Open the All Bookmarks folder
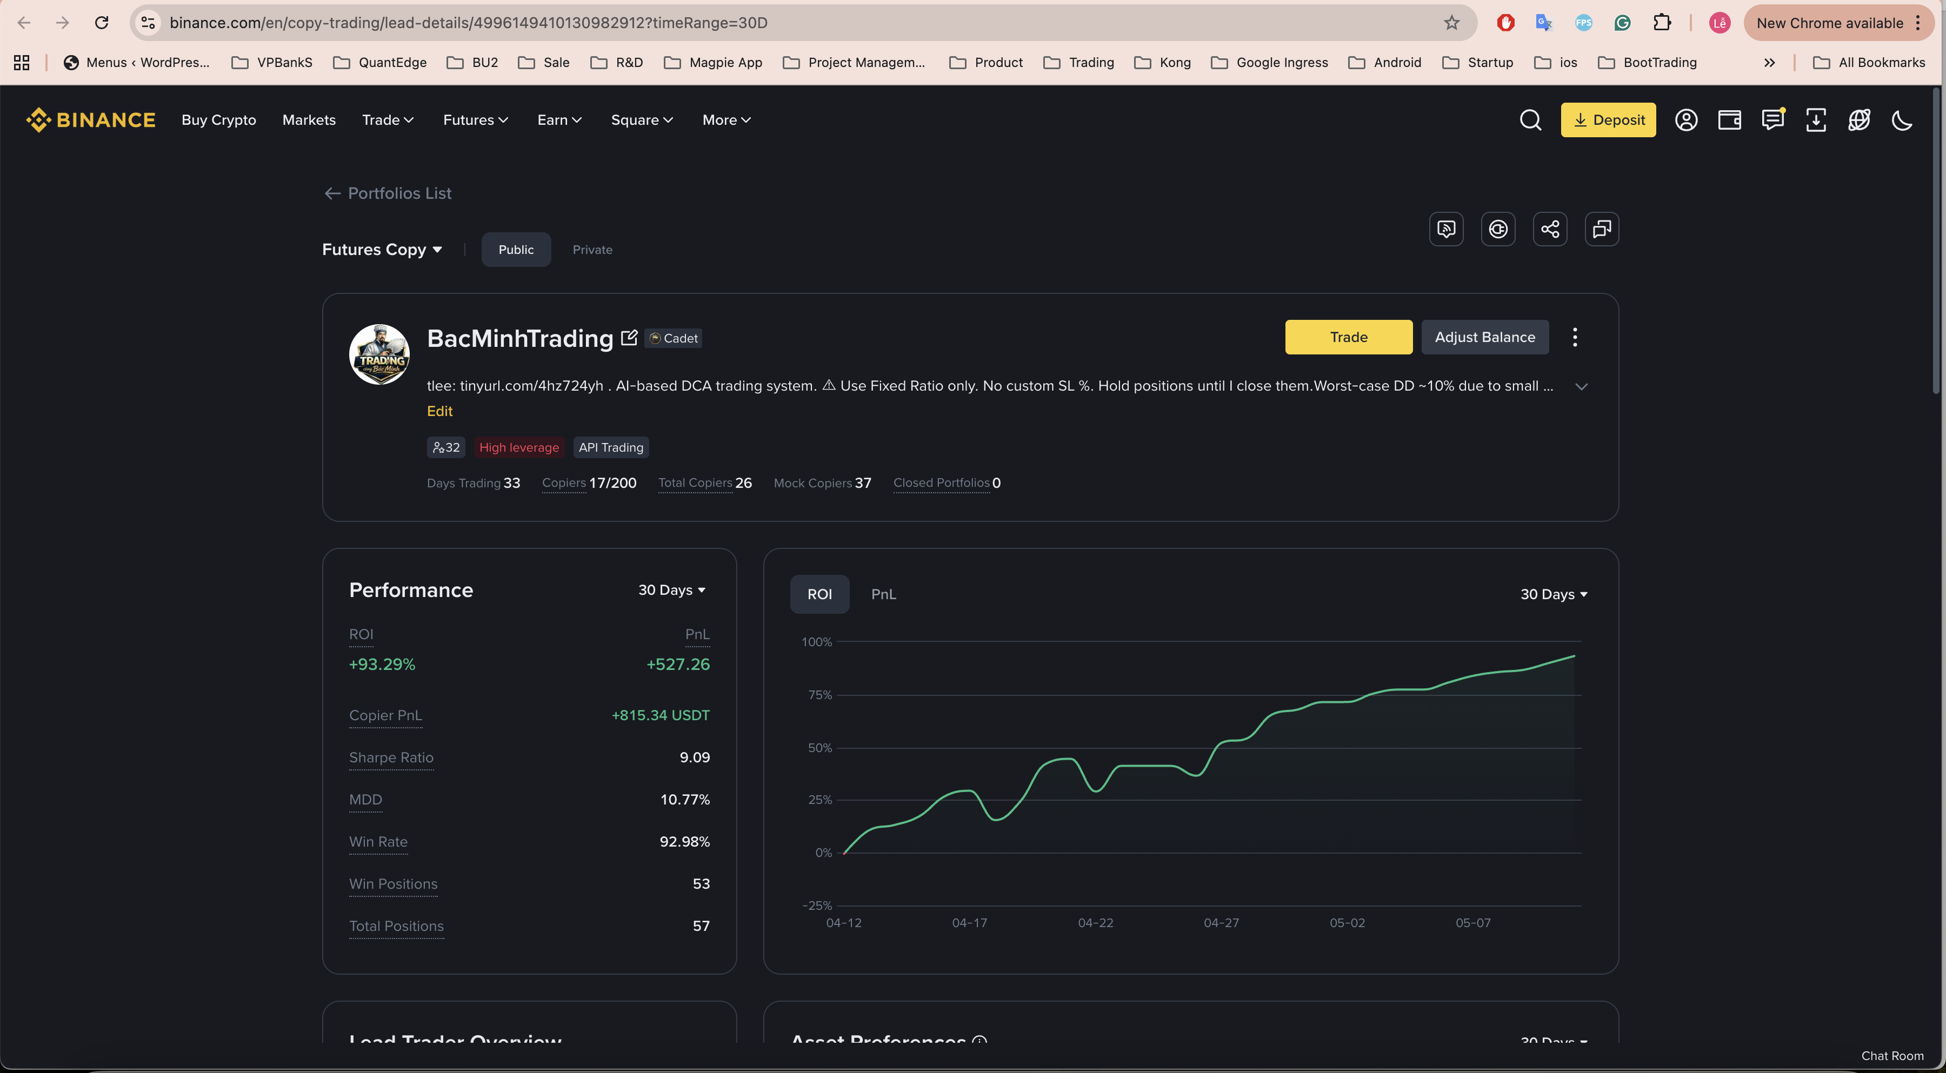1946x1073 pixels. click(x=1869, y=63)
